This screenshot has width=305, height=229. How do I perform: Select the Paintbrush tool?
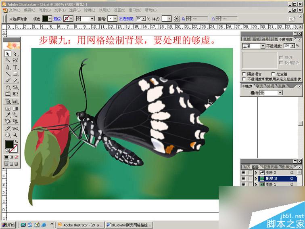8,80
